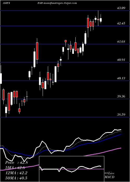Click the 43.09 price level label
The image size is (130, 182).
pos(121,8)
